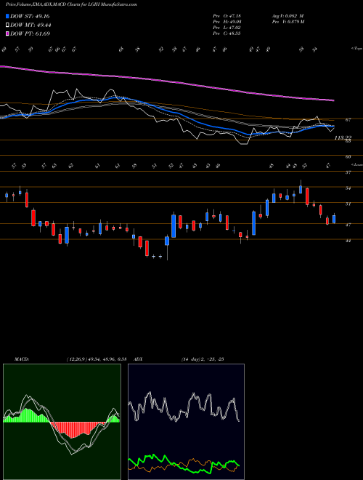Click the 60 price axis label
This screenshot has height=480, width=363.
348,157
